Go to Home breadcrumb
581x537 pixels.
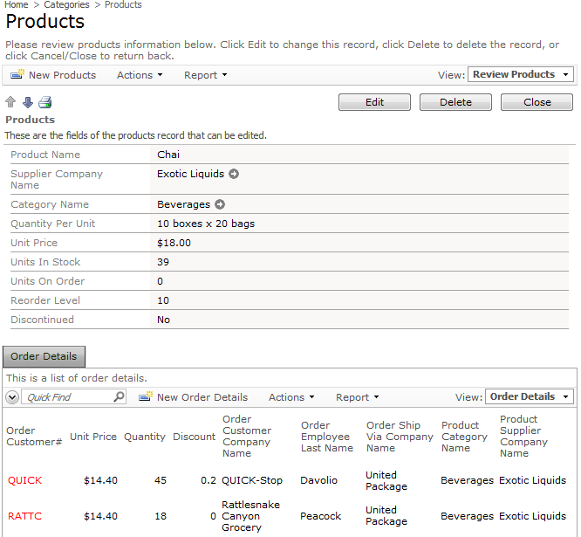pyautogui.click(x=17, y=5)
